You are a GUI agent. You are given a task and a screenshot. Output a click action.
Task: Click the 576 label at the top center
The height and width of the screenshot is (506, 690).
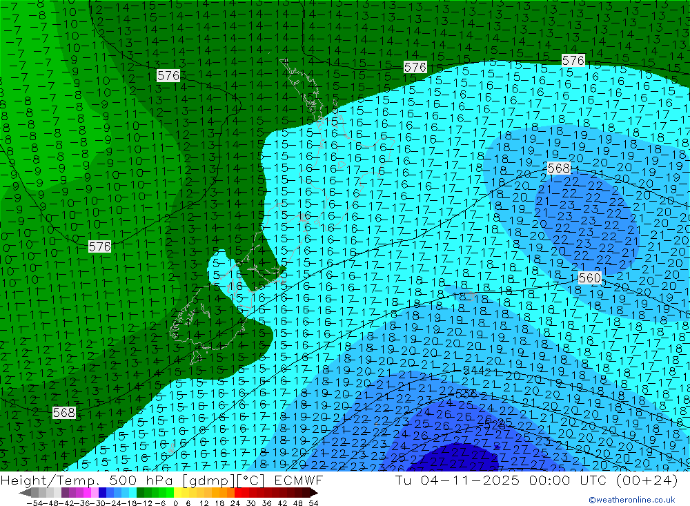tap(415, 67)
